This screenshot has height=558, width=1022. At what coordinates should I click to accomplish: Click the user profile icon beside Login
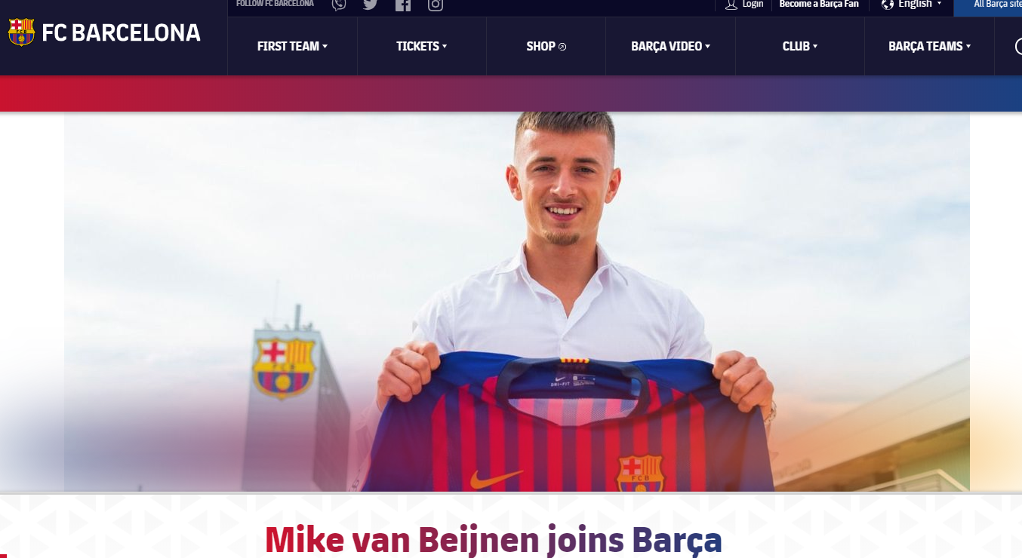click(731, 5)
